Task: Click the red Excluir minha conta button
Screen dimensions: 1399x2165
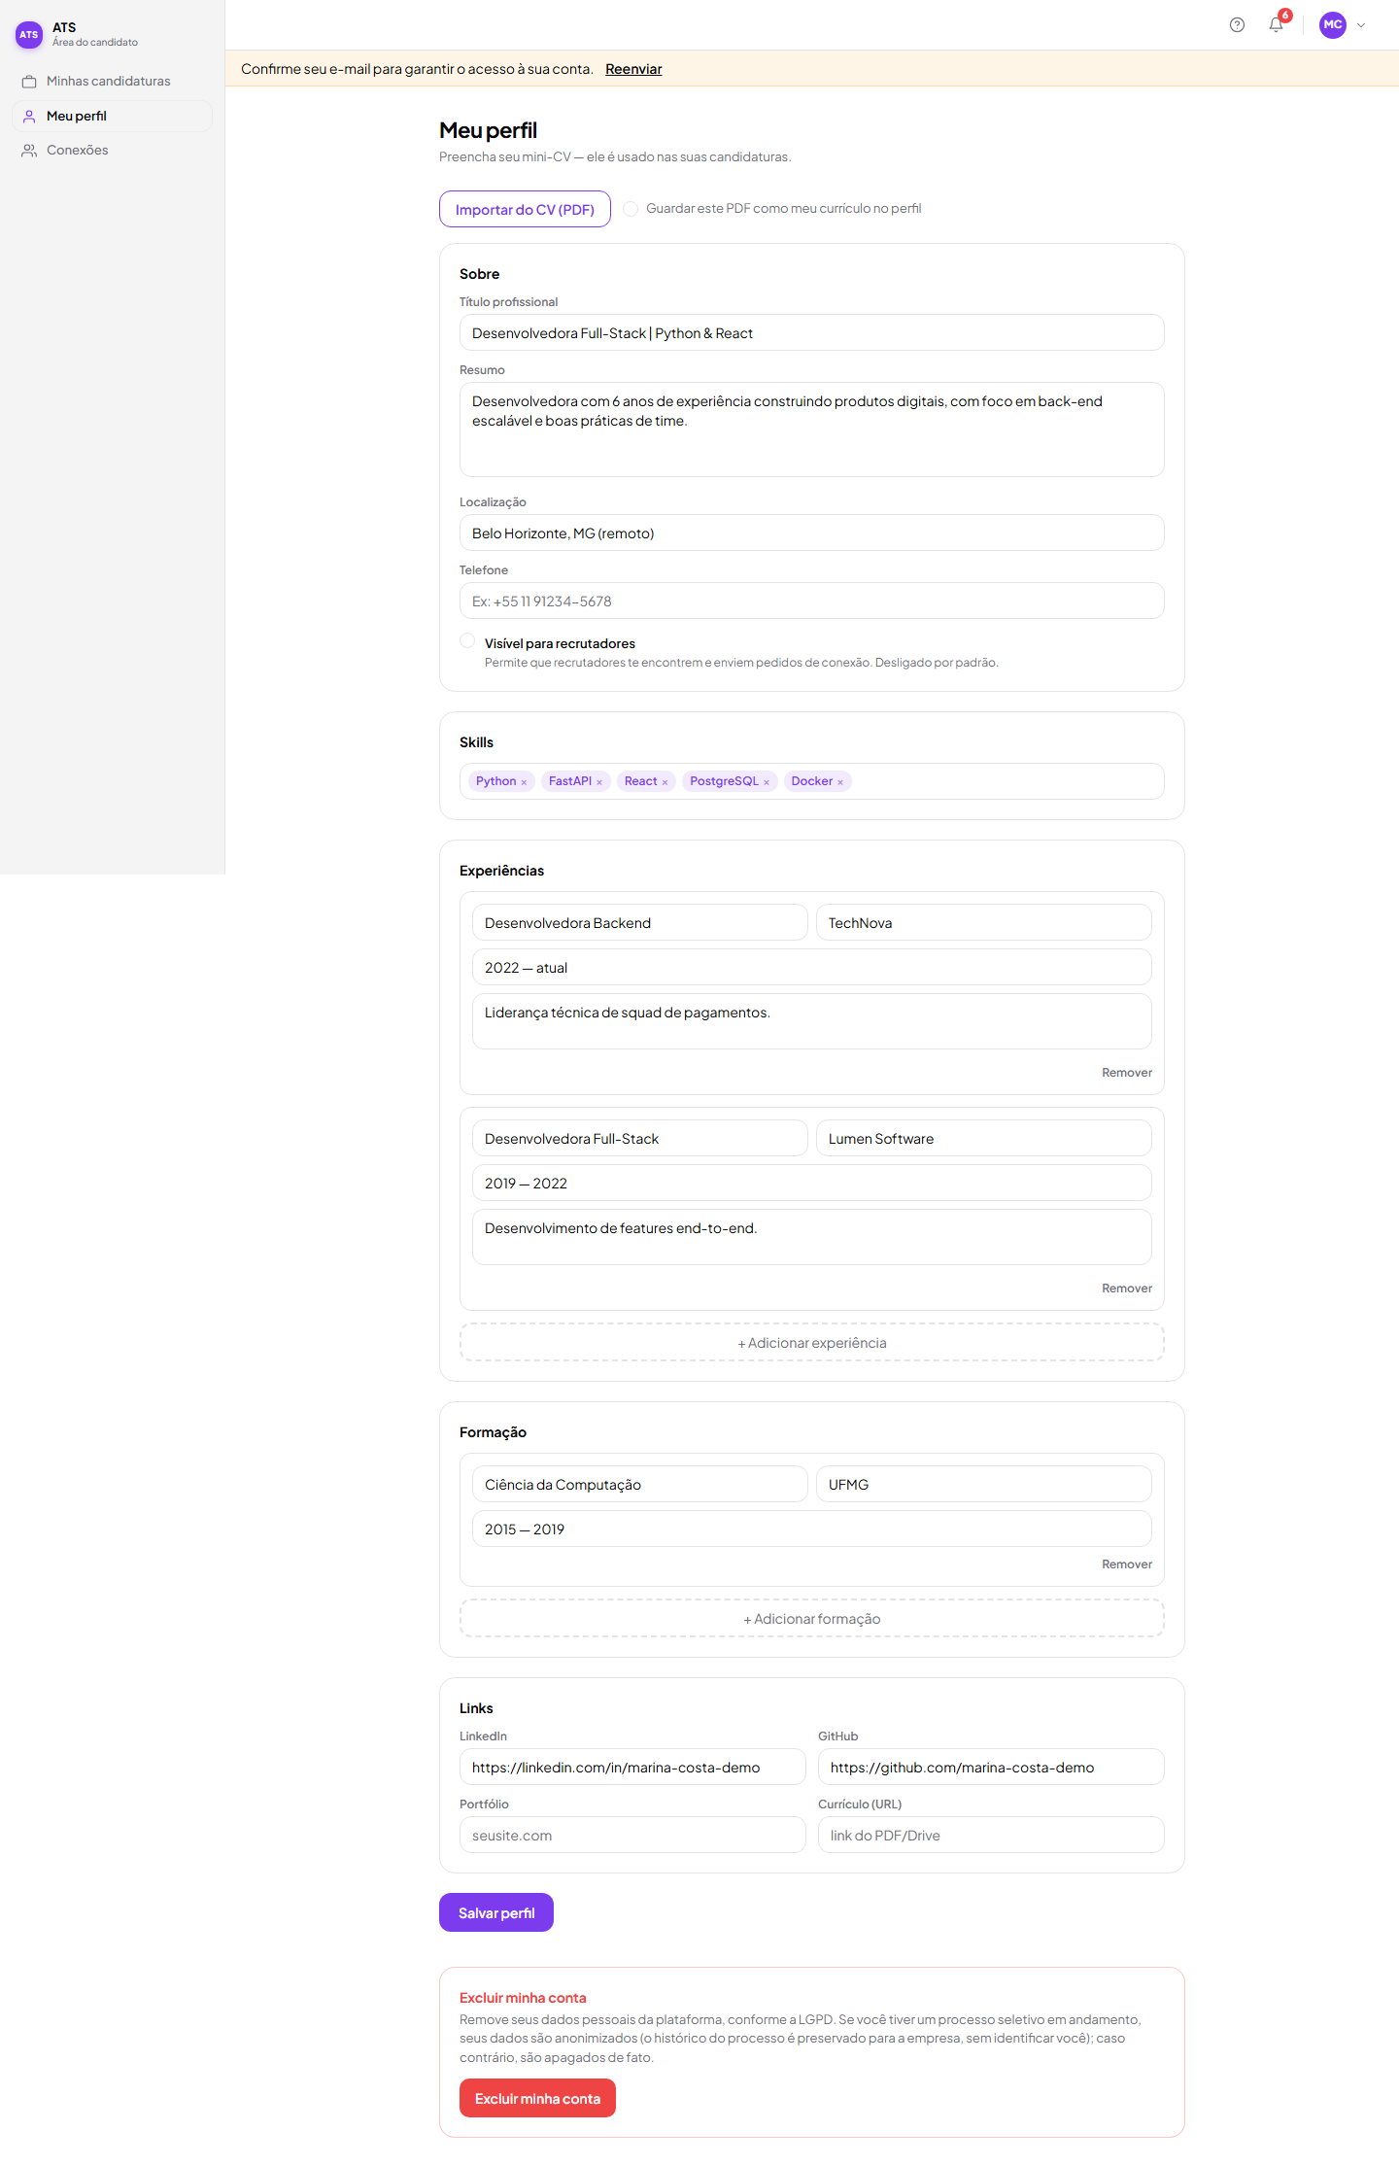Action: coord(537,2098)
